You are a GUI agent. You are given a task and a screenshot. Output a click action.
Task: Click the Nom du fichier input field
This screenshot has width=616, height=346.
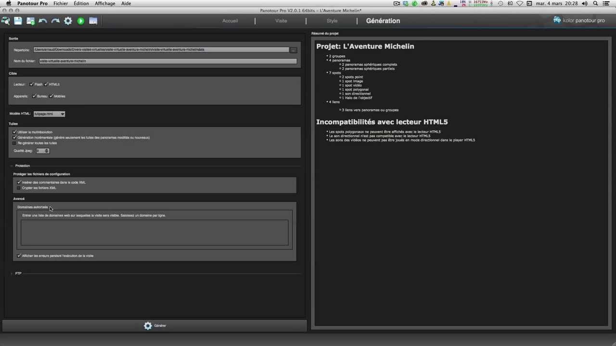pyautogui.click(x=168, y=61)
